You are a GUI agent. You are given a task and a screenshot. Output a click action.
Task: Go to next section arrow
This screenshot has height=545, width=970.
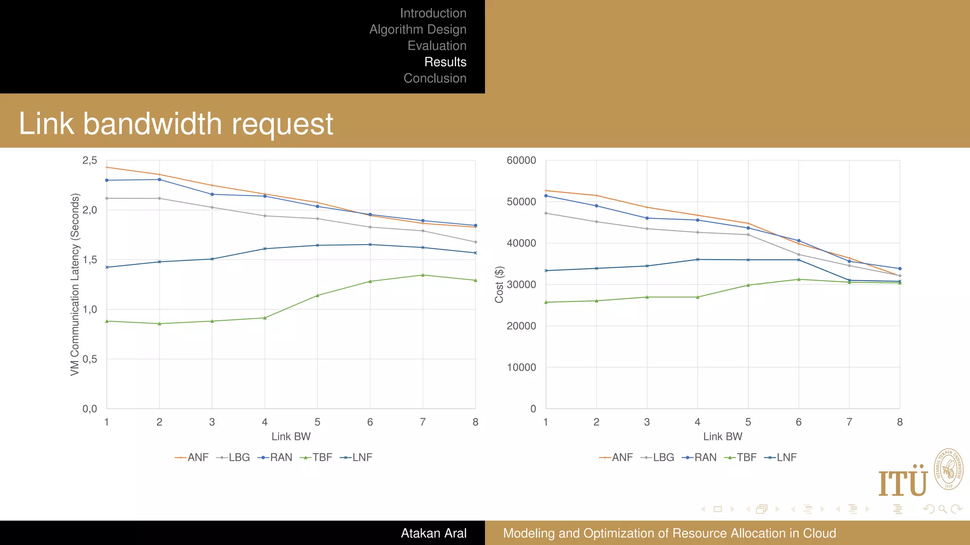(x=868, y=509)
